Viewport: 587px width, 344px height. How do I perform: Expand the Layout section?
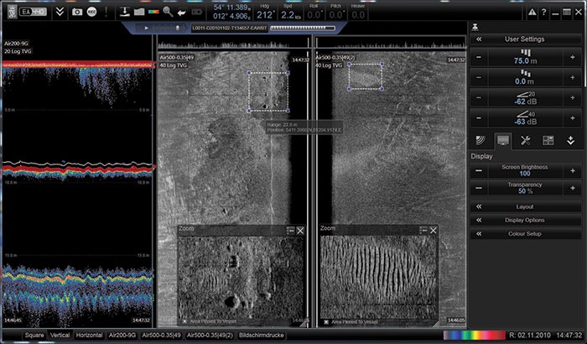click(x=525, y=206)
